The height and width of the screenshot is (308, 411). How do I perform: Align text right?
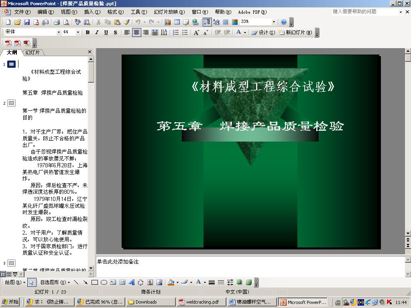click(145, 32)
